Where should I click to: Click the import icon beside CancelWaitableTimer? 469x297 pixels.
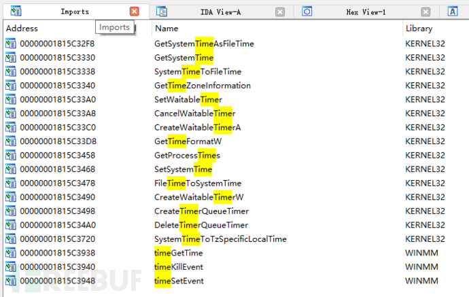pos(10,113)
